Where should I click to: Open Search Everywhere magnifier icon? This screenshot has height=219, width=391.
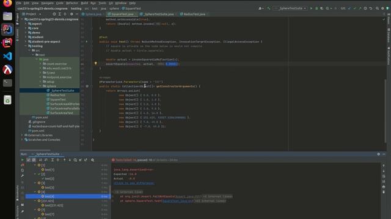[x=377, y=8]
